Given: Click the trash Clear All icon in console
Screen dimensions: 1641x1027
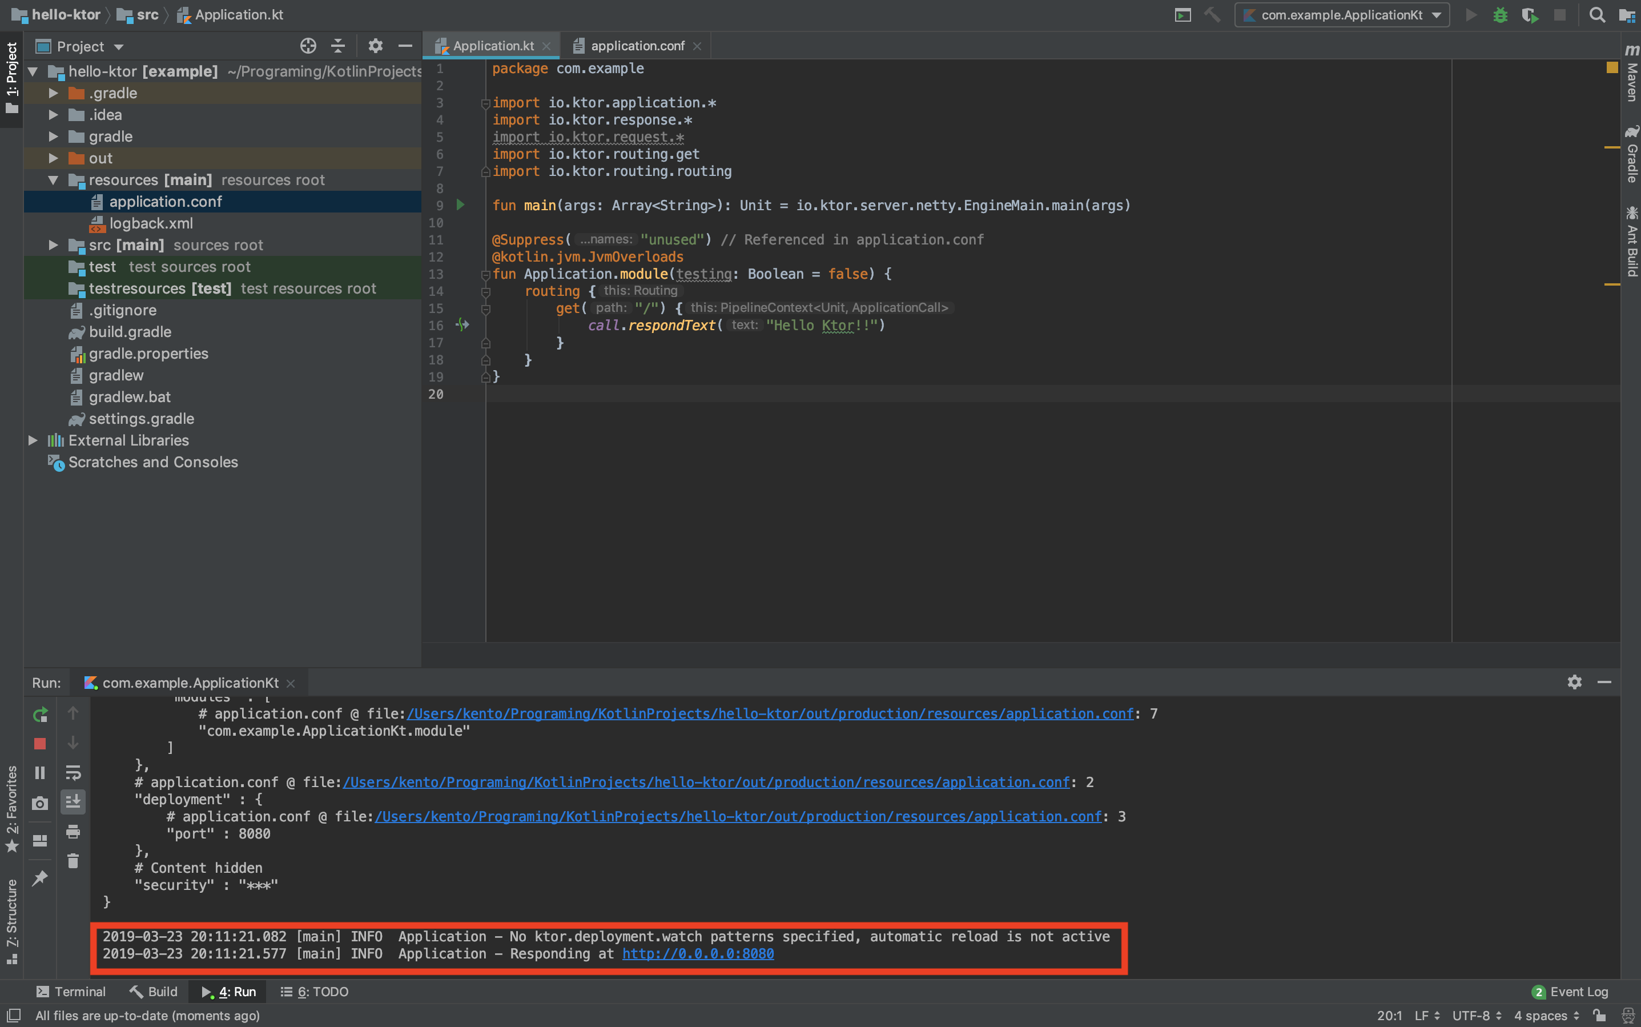Looking at the screenshot, I should point(73,861).
